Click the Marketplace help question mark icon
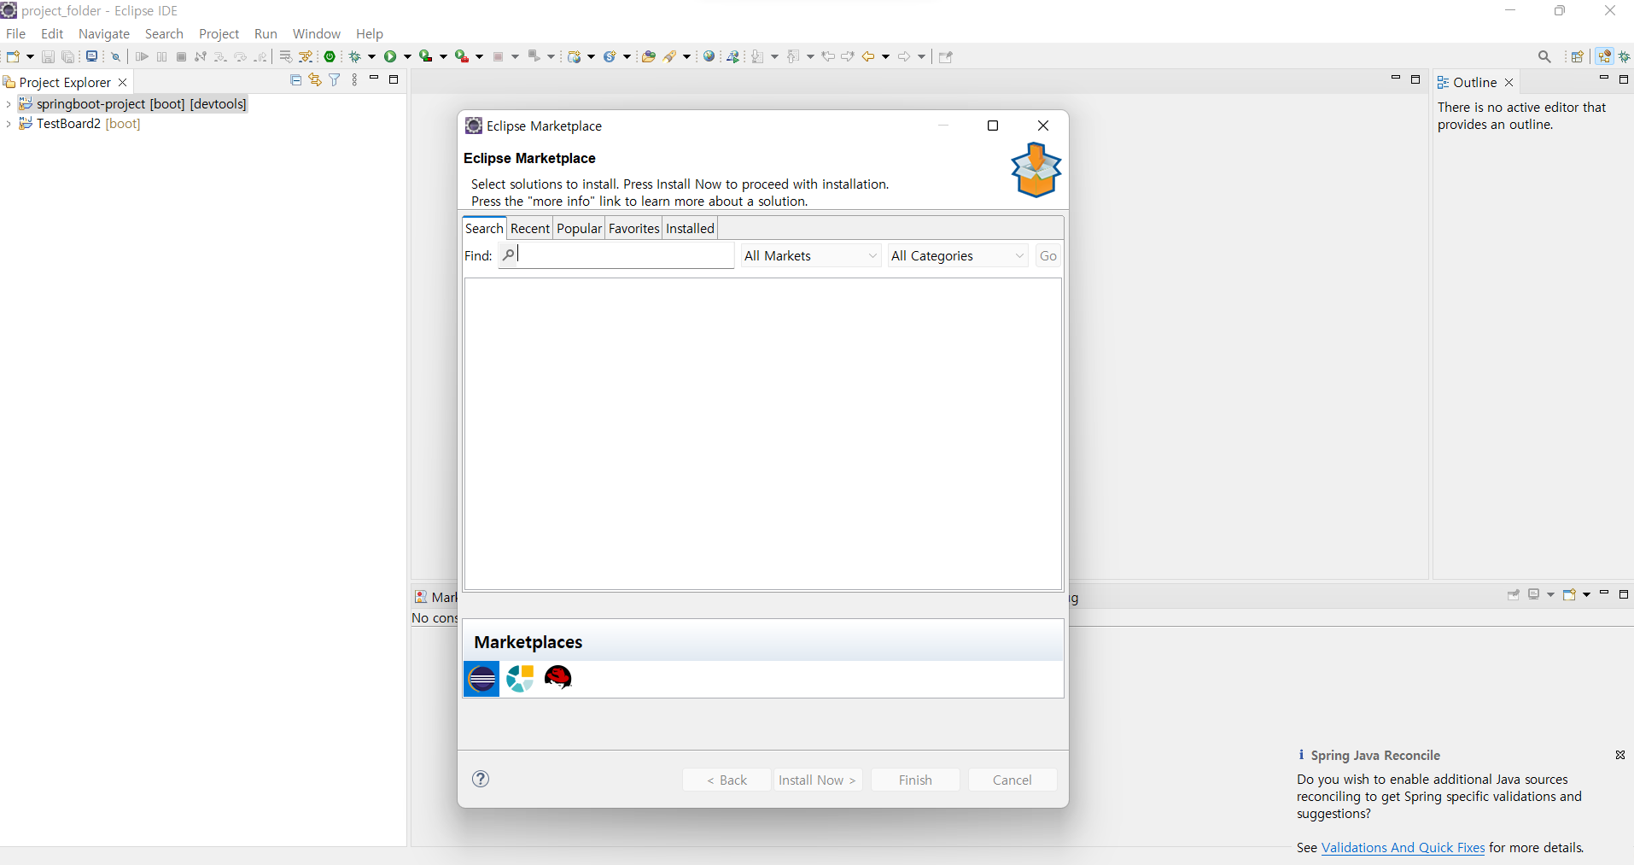This screenshot has height=865, width=1634. [x=481, y=778]
